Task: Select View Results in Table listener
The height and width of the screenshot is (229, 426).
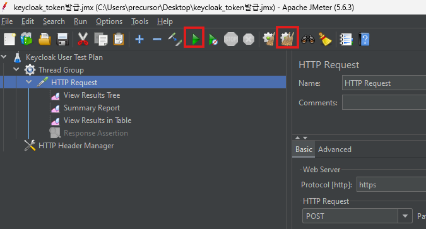Action: [98, 120]
